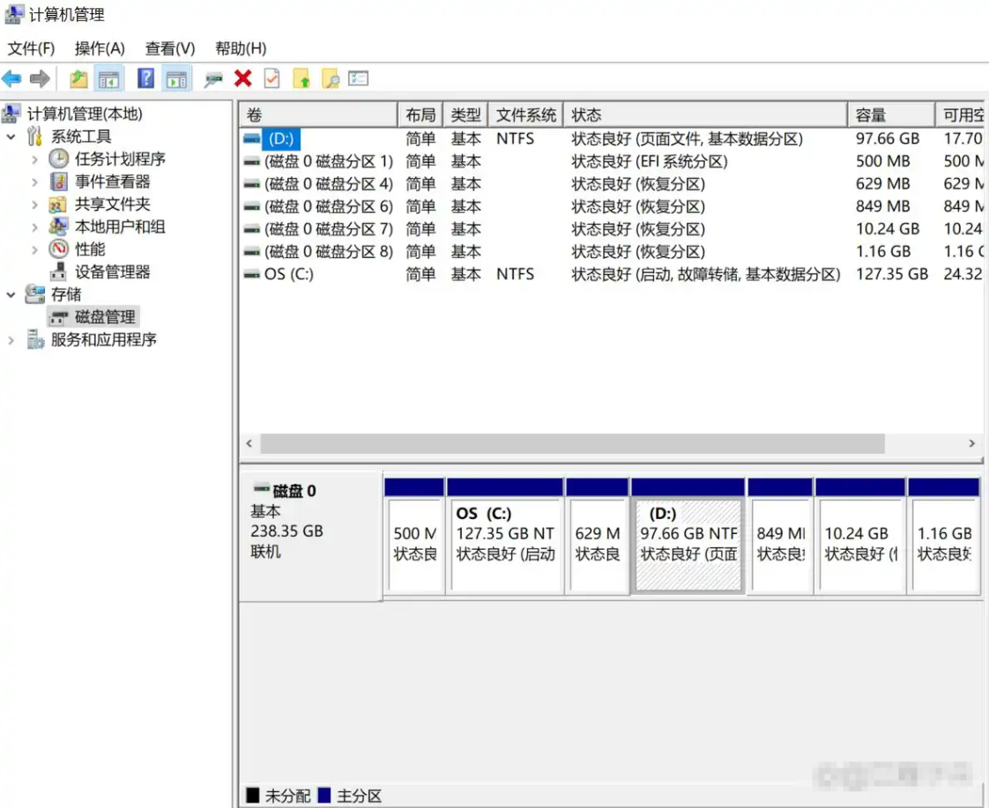Viewport: 989px width, 808px height.
Task: Expand the 事件查看器 tree item
Action: pyautogui.click(x=33, y=182)
